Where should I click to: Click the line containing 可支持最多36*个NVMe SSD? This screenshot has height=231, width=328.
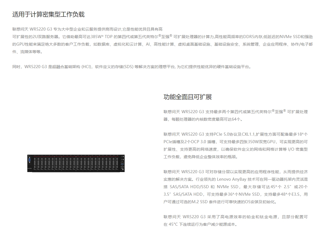click(236, 194)
